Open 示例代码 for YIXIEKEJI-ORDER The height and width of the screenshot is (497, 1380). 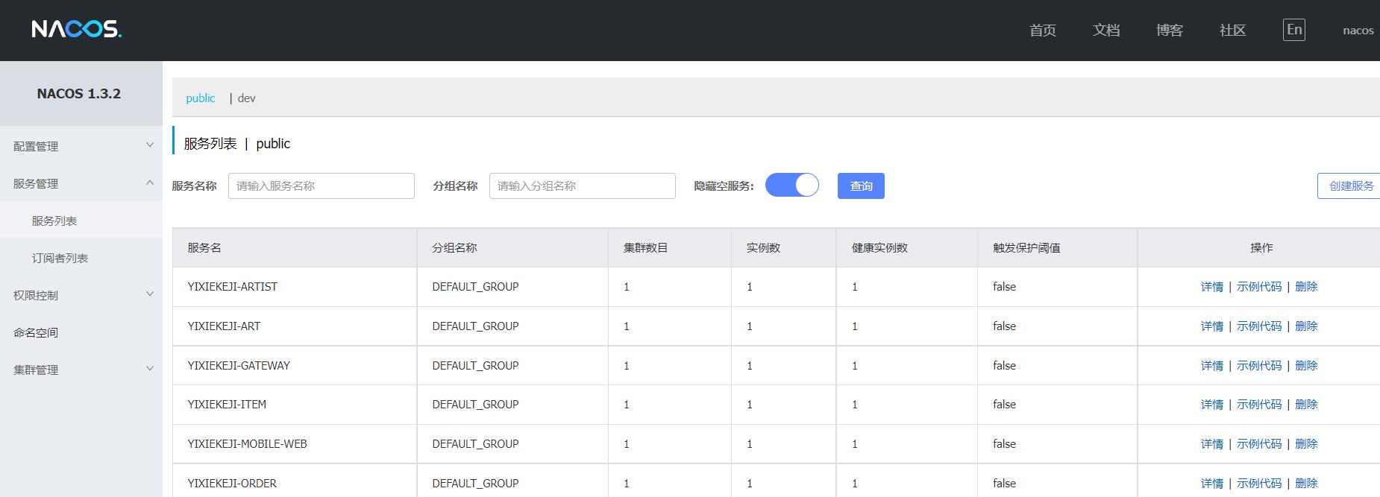(1259, 483)
